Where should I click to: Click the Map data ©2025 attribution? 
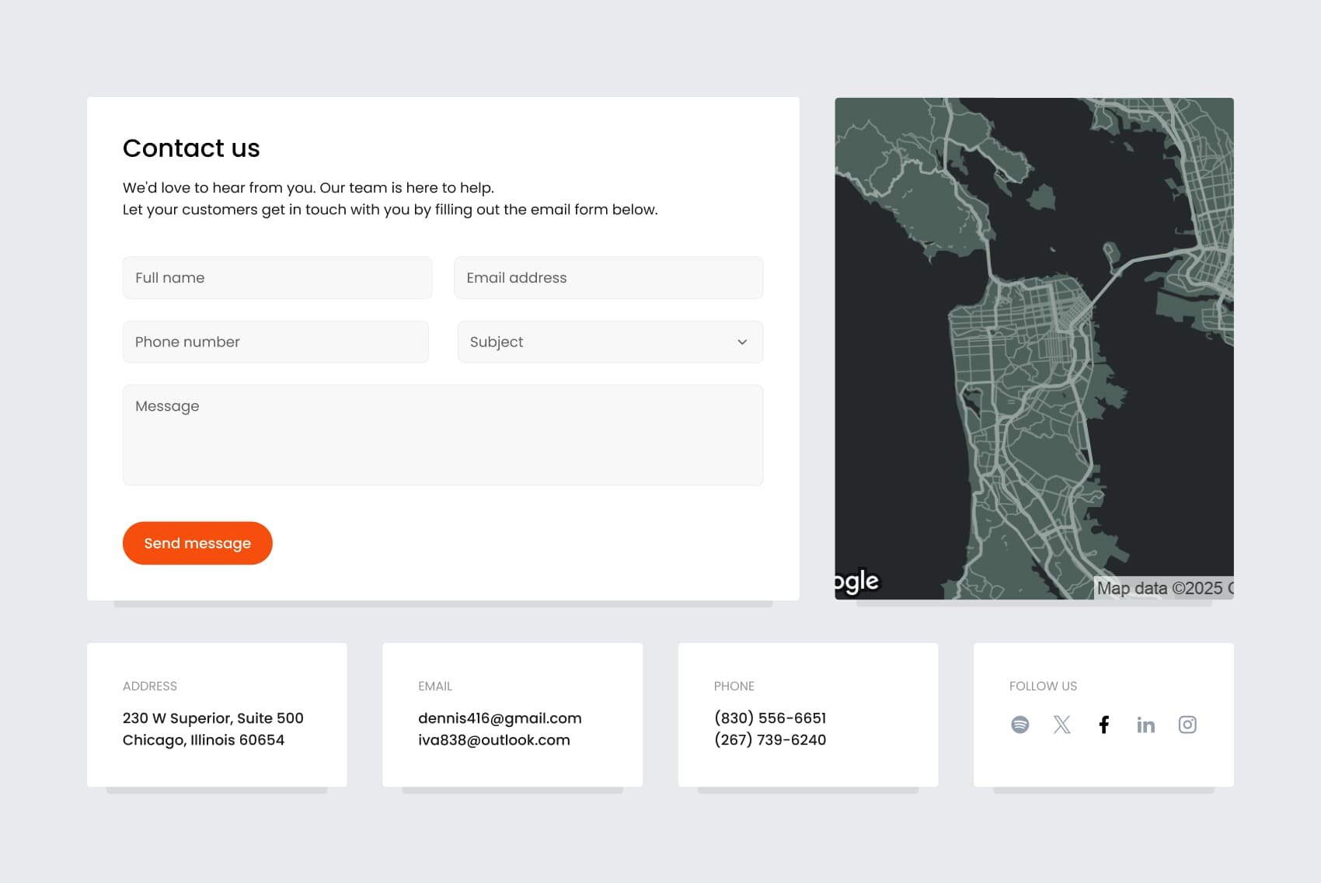pyautogui.click(x=1163, y=589)
